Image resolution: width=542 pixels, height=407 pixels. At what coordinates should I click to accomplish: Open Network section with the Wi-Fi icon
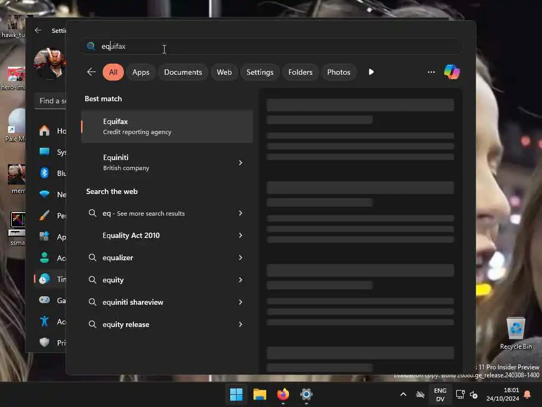(x=50, y=194)
